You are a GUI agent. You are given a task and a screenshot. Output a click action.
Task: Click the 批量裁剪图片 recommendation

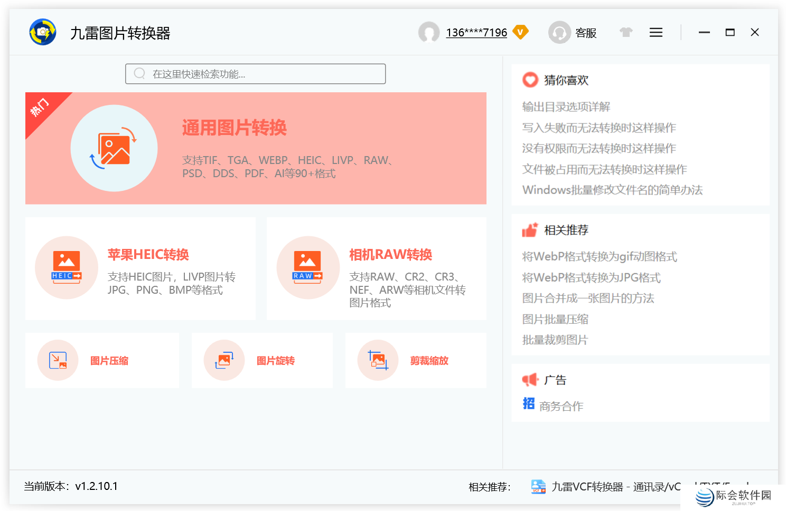pos(555,340)
